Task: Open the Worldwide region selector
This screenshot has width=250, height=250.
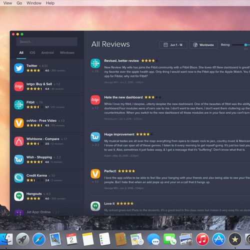Action: [x=203, y=45]
